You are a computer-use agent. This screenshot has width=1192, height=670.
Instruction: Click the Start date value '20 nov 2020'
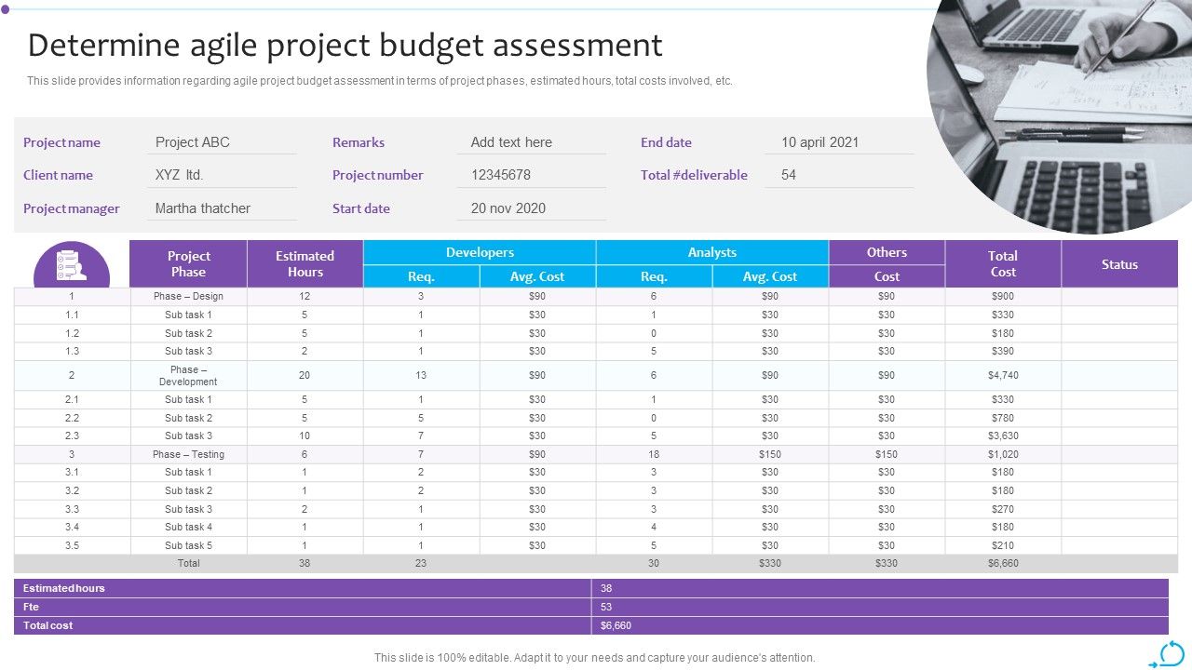pyautogui.click(x=508, y=208)
